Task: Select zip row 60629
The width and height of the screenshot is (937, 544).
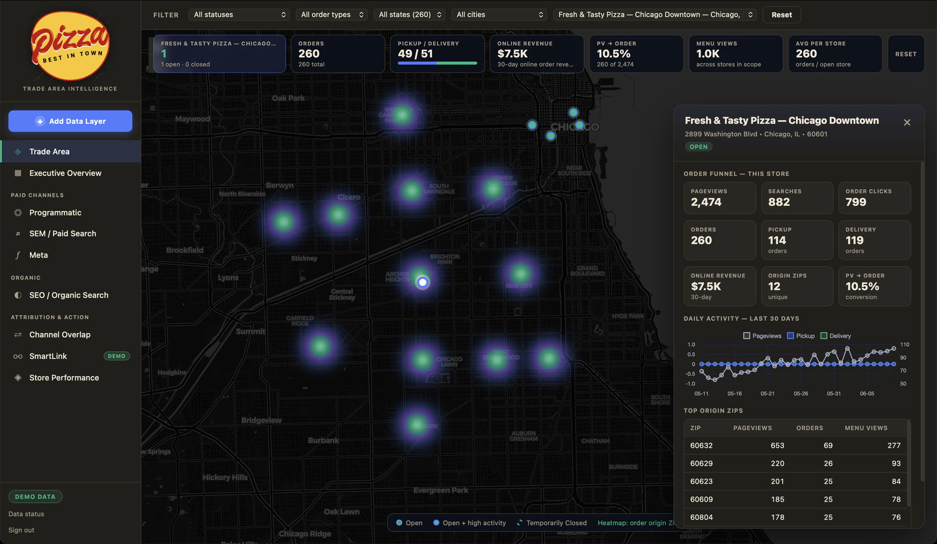Action: tap(795, 463)
